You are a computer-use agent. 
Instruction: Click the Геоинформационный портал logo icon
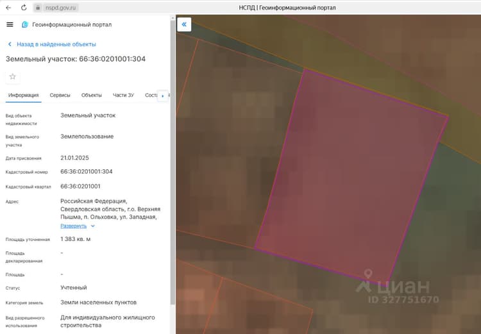tap(25, 24)
